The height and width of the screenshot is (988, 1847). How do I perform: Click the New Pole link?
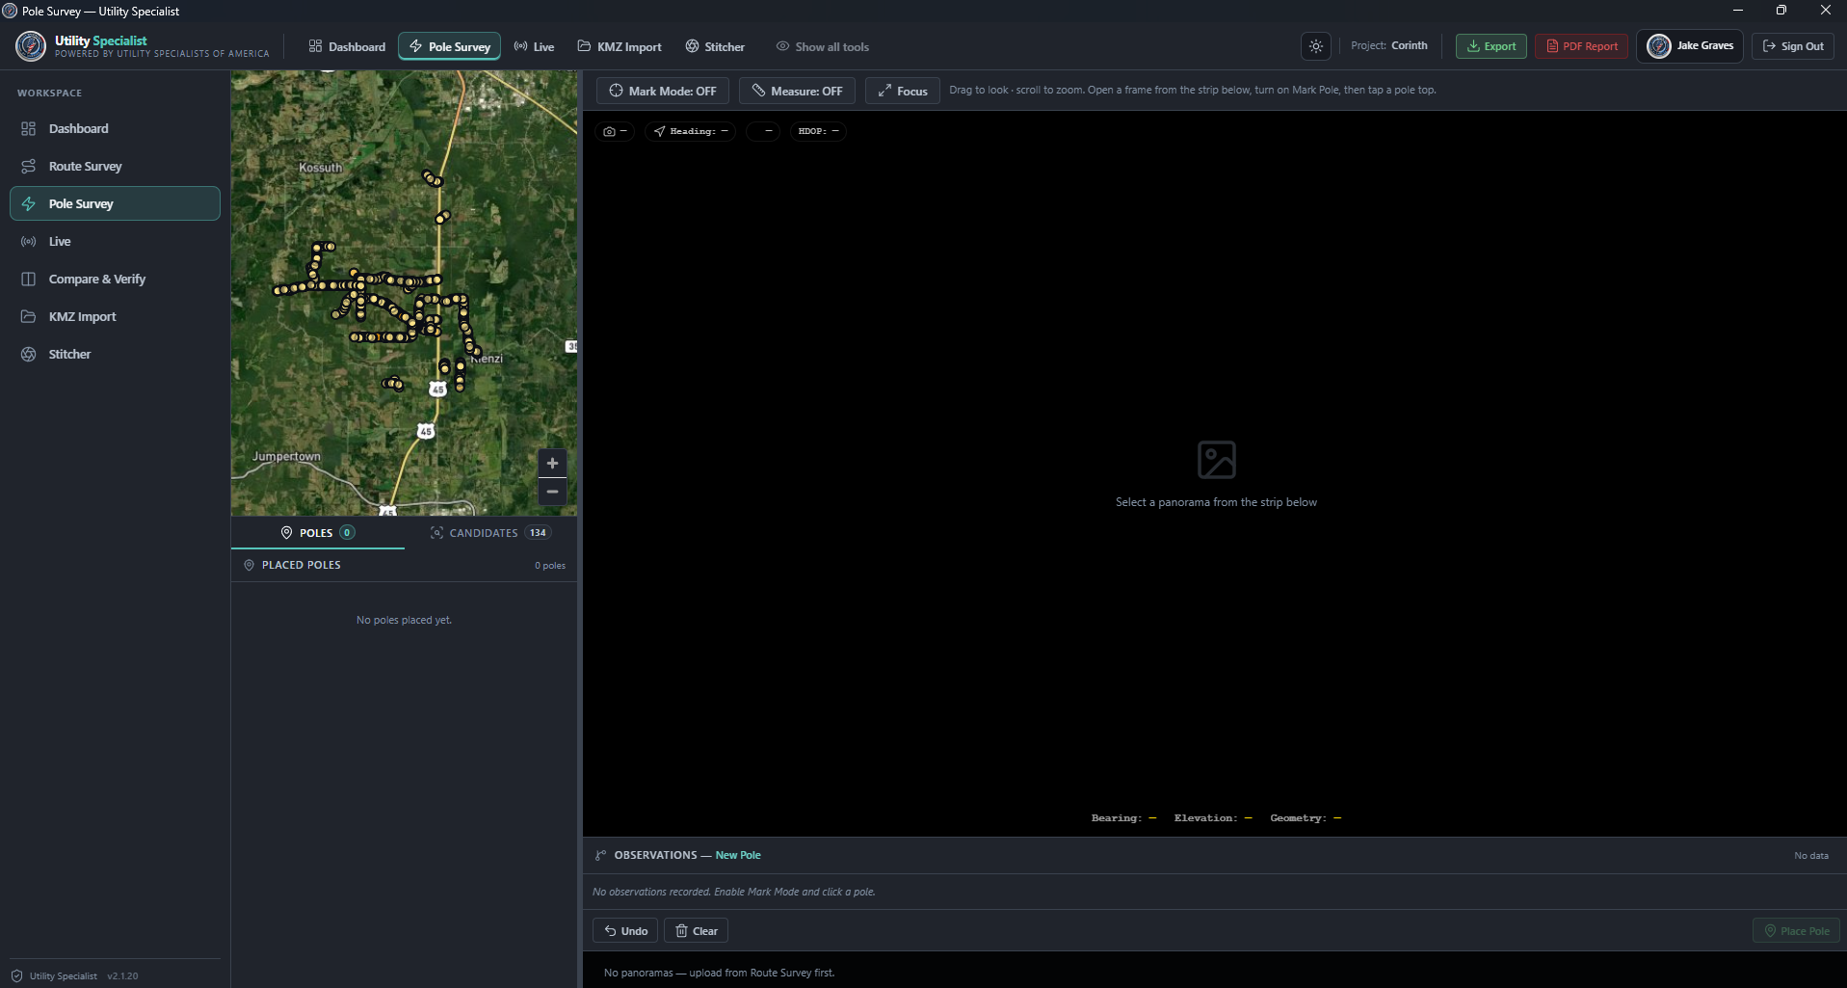738,855
